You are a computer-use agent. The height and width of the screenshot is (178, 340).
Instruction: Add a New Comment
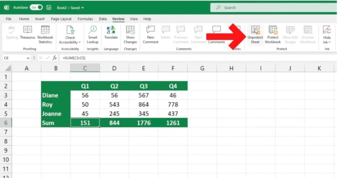click(x=150, y=34)
